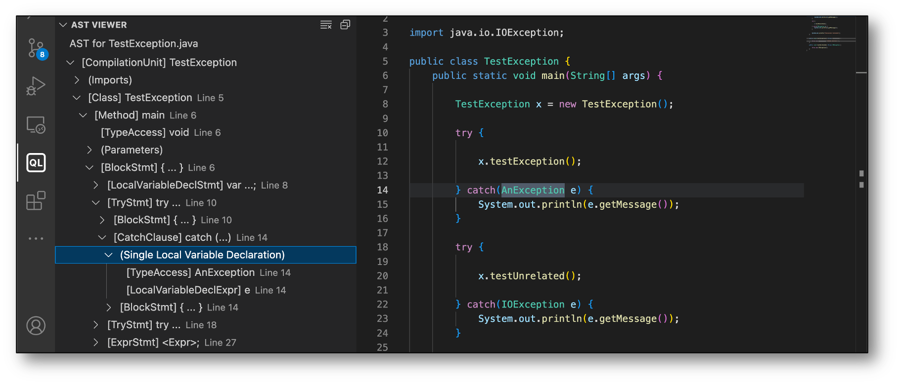Click the try keyword on line 10
Image resolution: width=899 pixels, height=384 pixels.
(464, 133)
